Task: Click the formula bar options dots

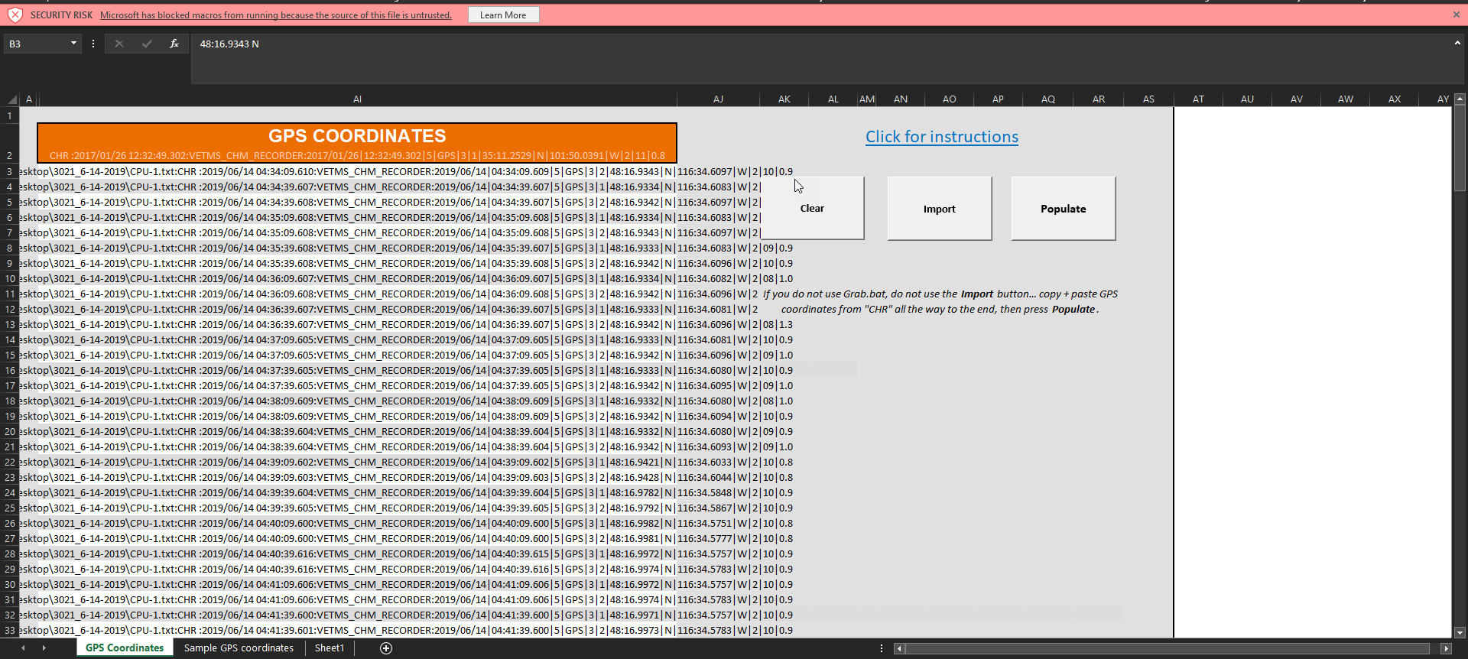Action: (93, 44)
